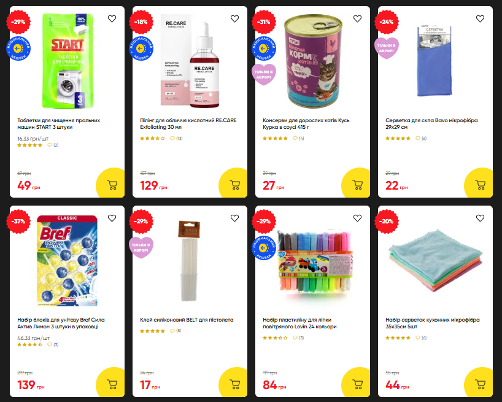This screenshot has width=502, height=402.
Task: Add Кусь cat food can to cart
Action: pos(357,184)
